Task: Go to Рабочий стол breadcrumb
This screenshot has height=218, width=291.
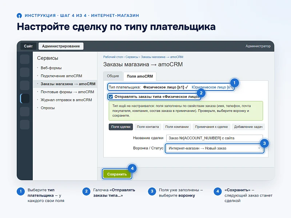Action: pyautogui.click(x=113, y=57)
